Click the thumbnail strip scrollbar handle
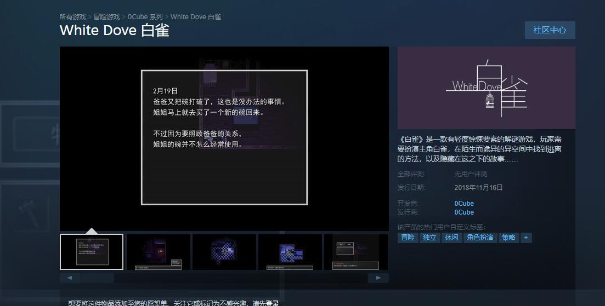Screen dimensions: 605x306 (98, 278)
